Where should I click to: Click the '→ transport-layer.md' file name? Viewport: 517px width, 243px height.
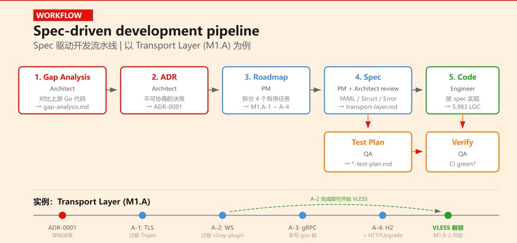368,106
